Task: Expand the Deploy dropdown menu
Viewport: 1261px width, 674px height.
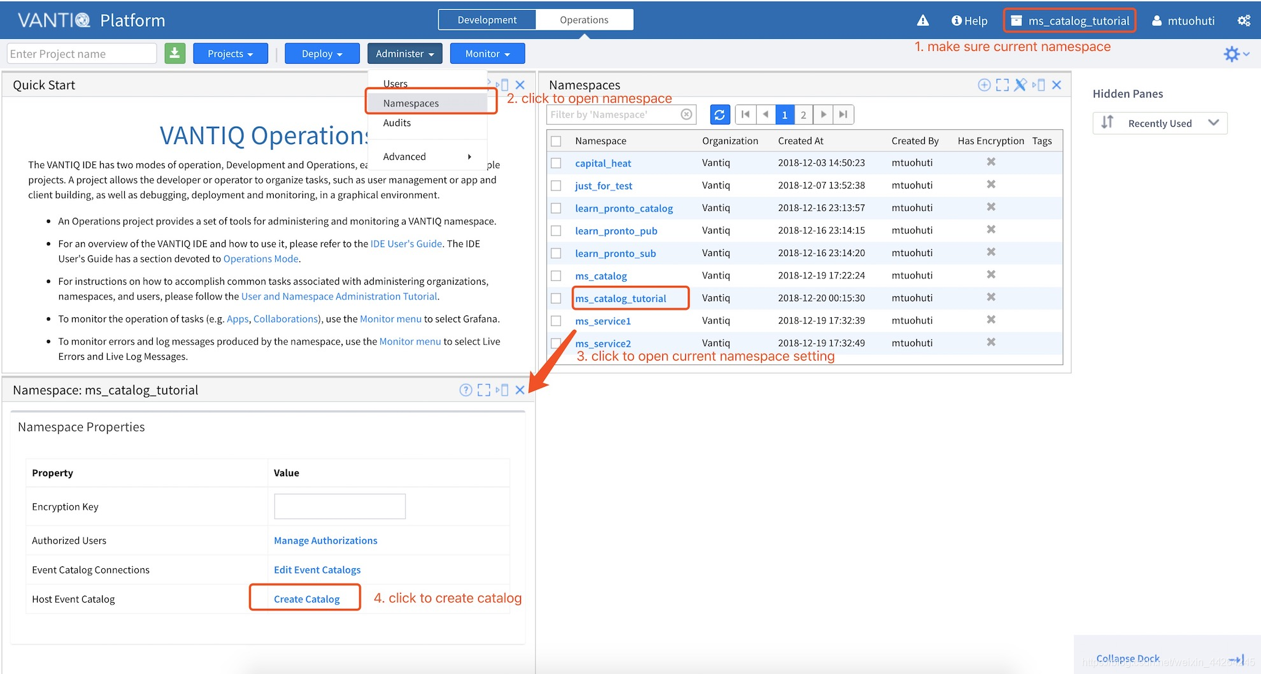Action: [322, 54]
